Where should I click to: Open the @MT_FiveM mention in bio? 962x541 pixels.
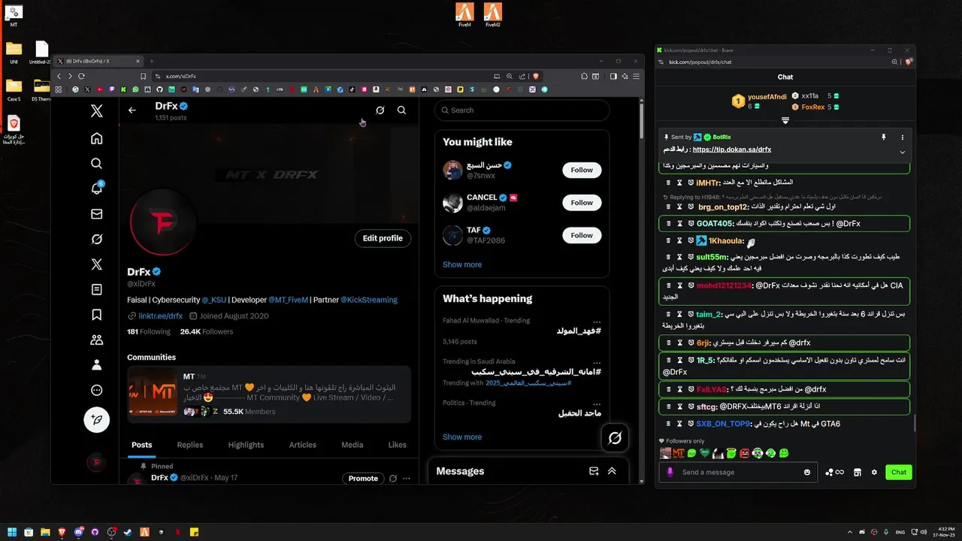(x=289, y=300)
